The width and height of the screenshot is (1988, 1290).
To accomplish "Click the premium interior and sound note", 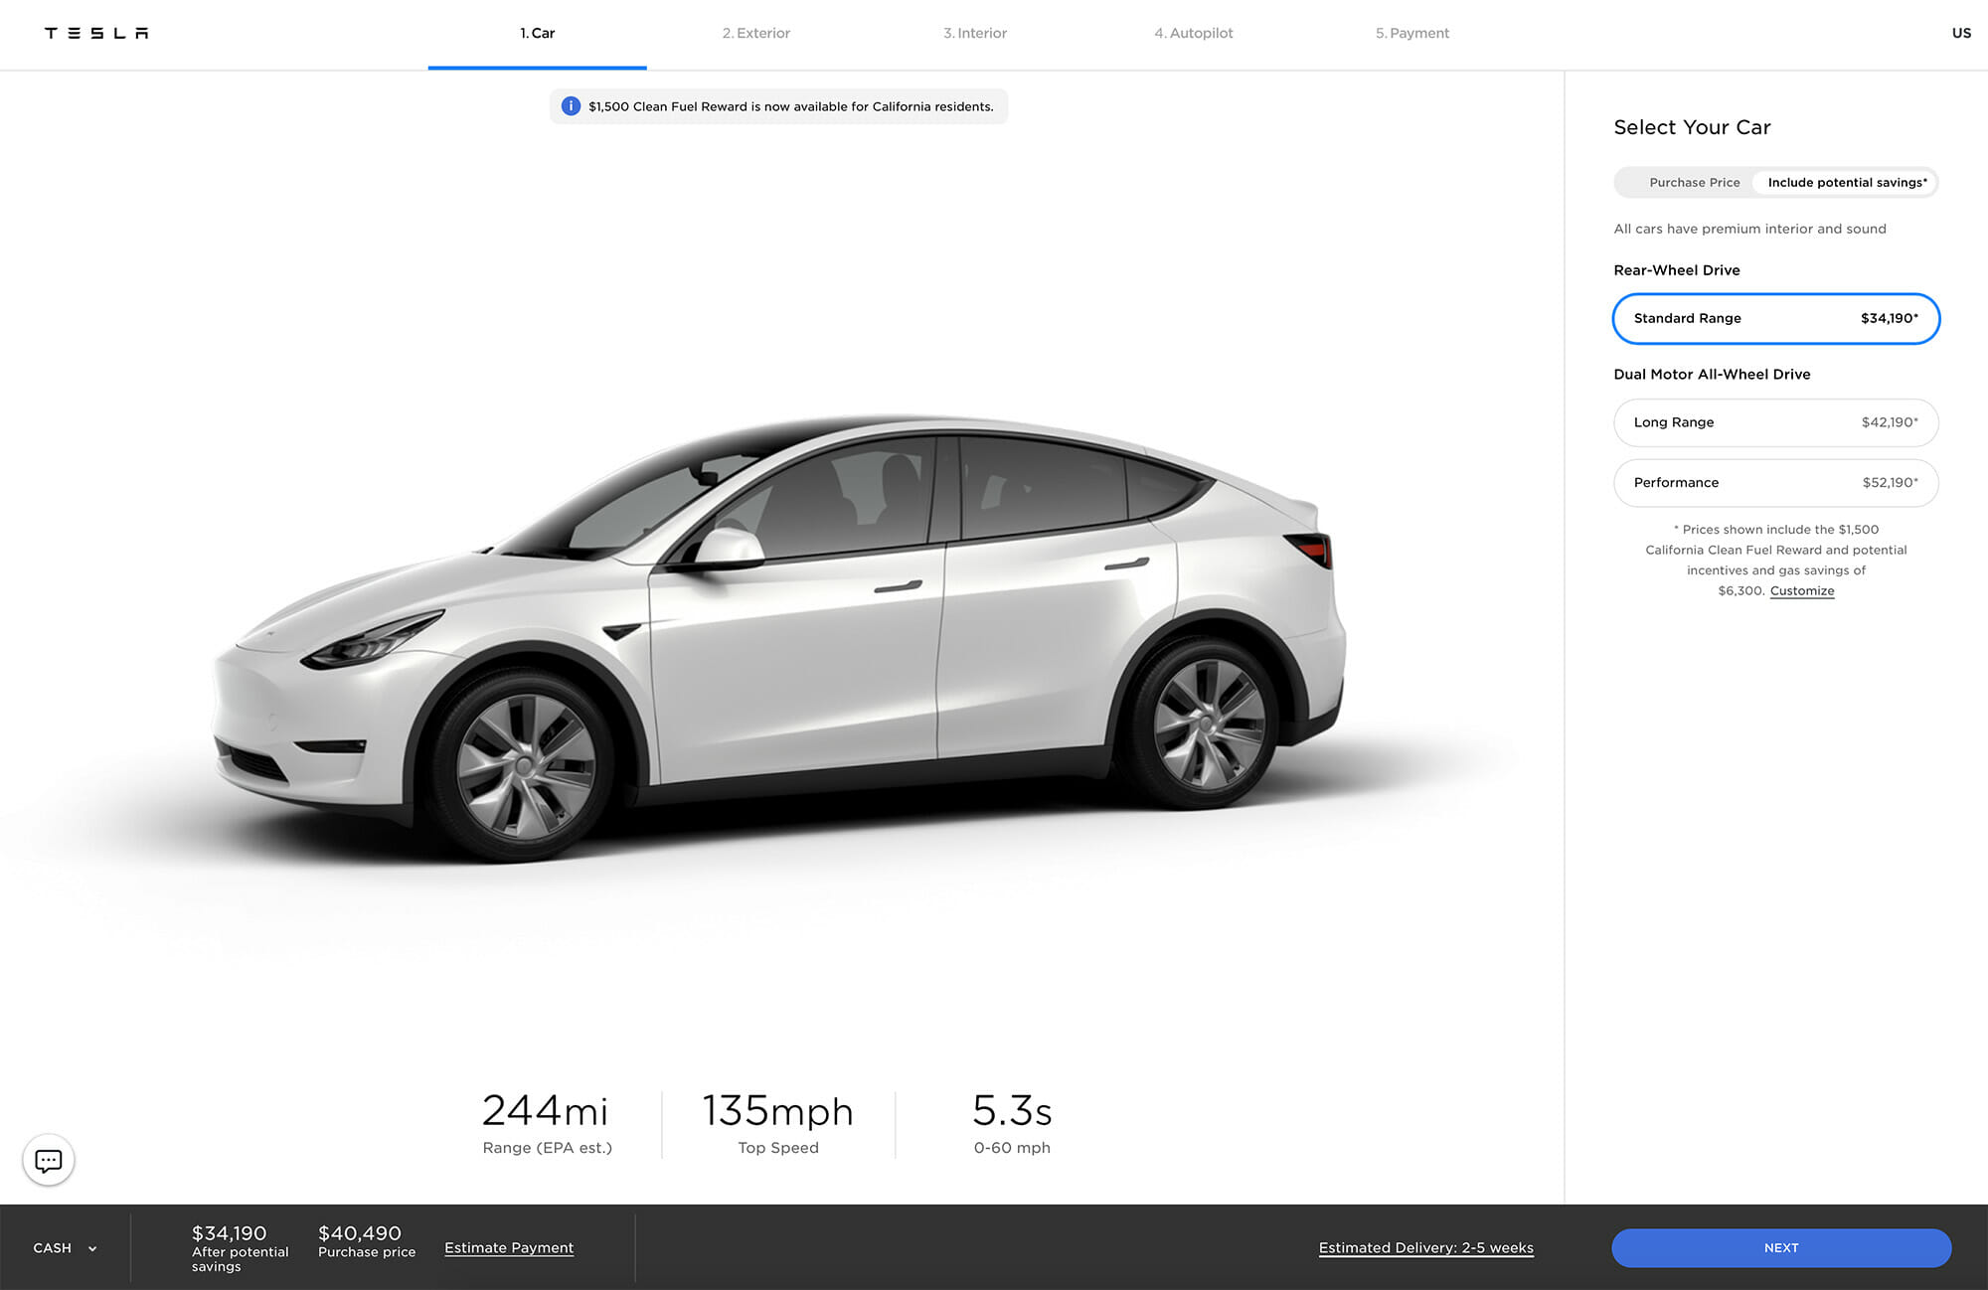I will coord(1749,229).
